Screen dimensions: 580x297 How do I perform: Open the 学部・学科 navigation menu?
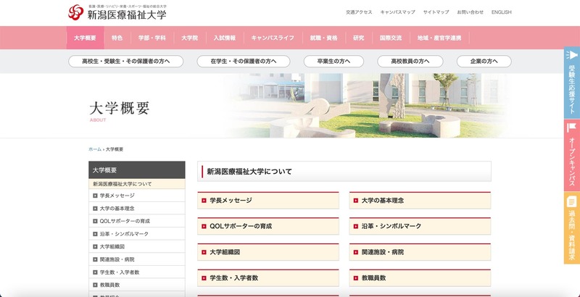pyautogui.click(x=150, y=38)
